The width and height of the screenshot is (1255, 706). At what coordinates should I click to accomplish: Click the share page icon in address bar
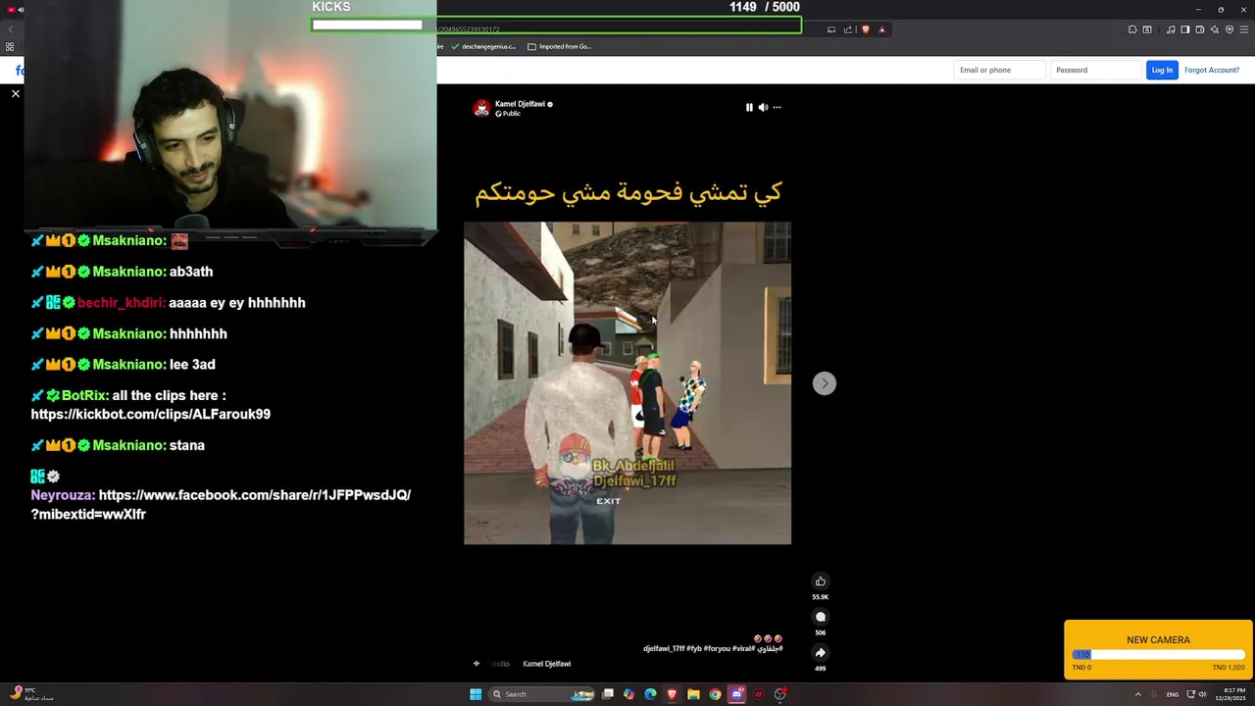pos(848,29)
